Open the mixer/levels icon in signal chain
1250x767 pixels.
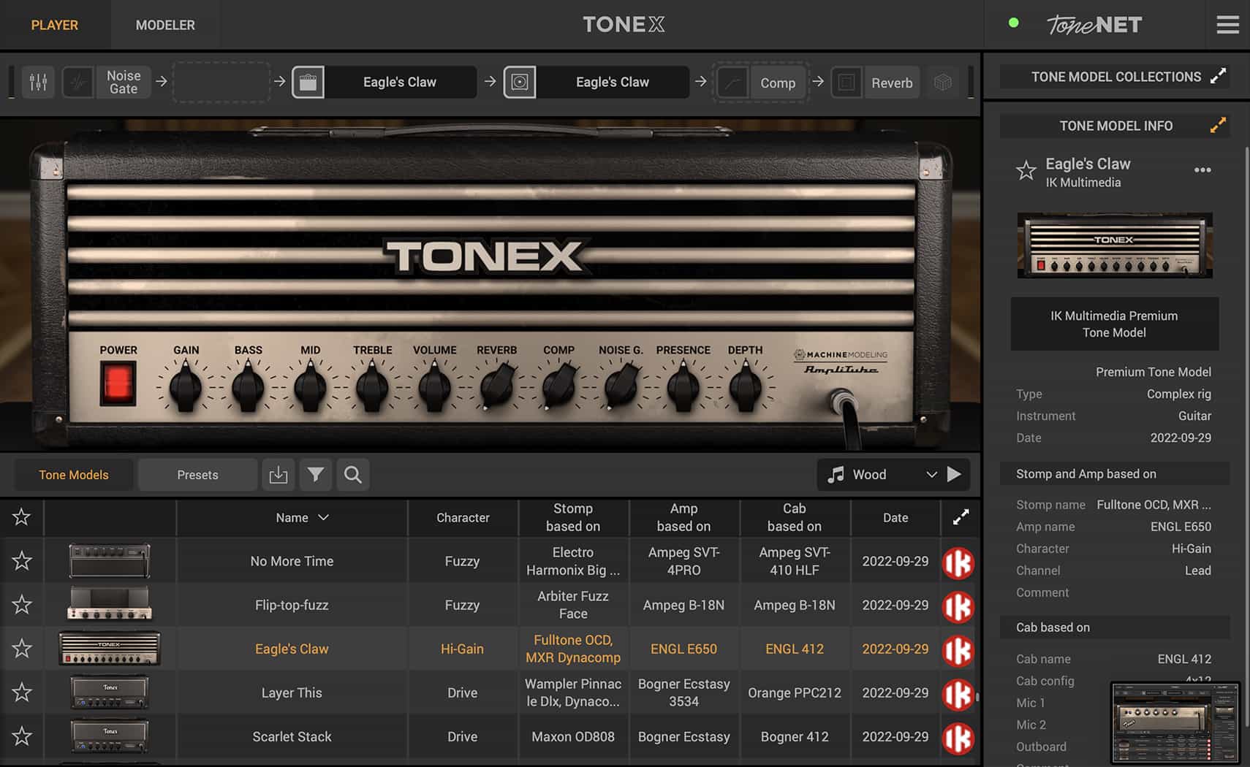pos(38,82)
